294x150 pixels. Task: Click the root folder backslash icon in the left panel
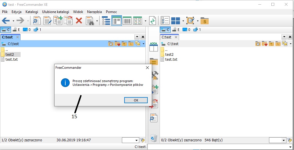131,44
